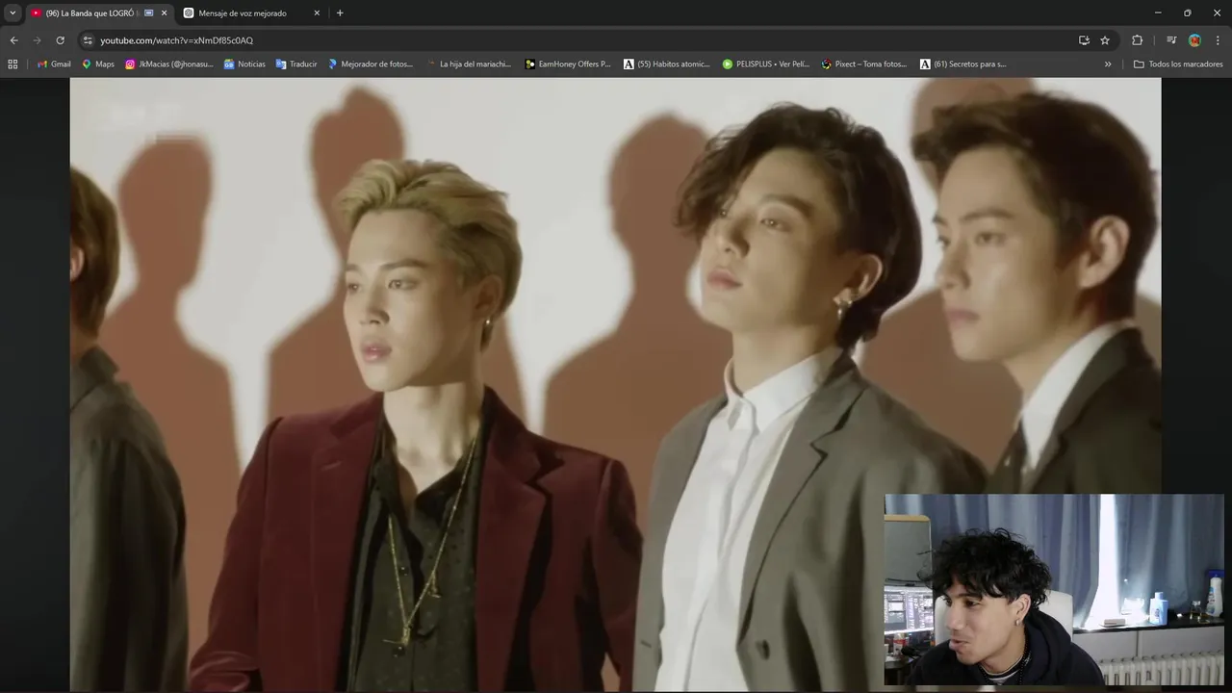1232x693 pixels.
Task: Go back to the previous page
Action: click(13, 40)
